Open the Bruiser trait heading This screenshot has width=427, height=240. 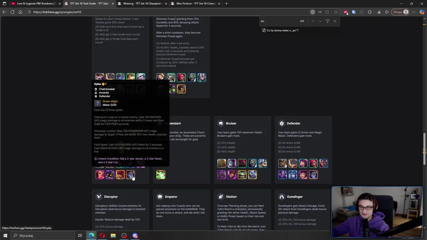tap(231, 123)
